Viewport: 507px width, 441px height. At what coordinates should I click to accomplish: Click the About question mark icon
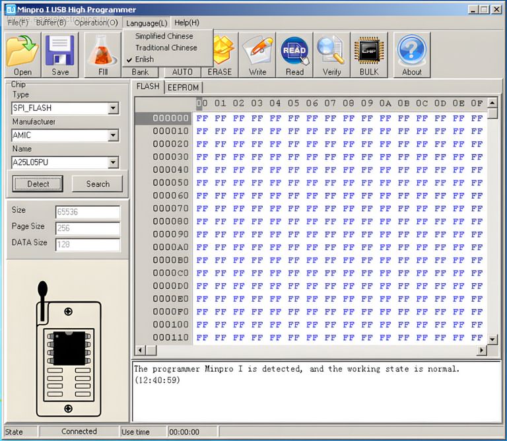pos(412,55)
